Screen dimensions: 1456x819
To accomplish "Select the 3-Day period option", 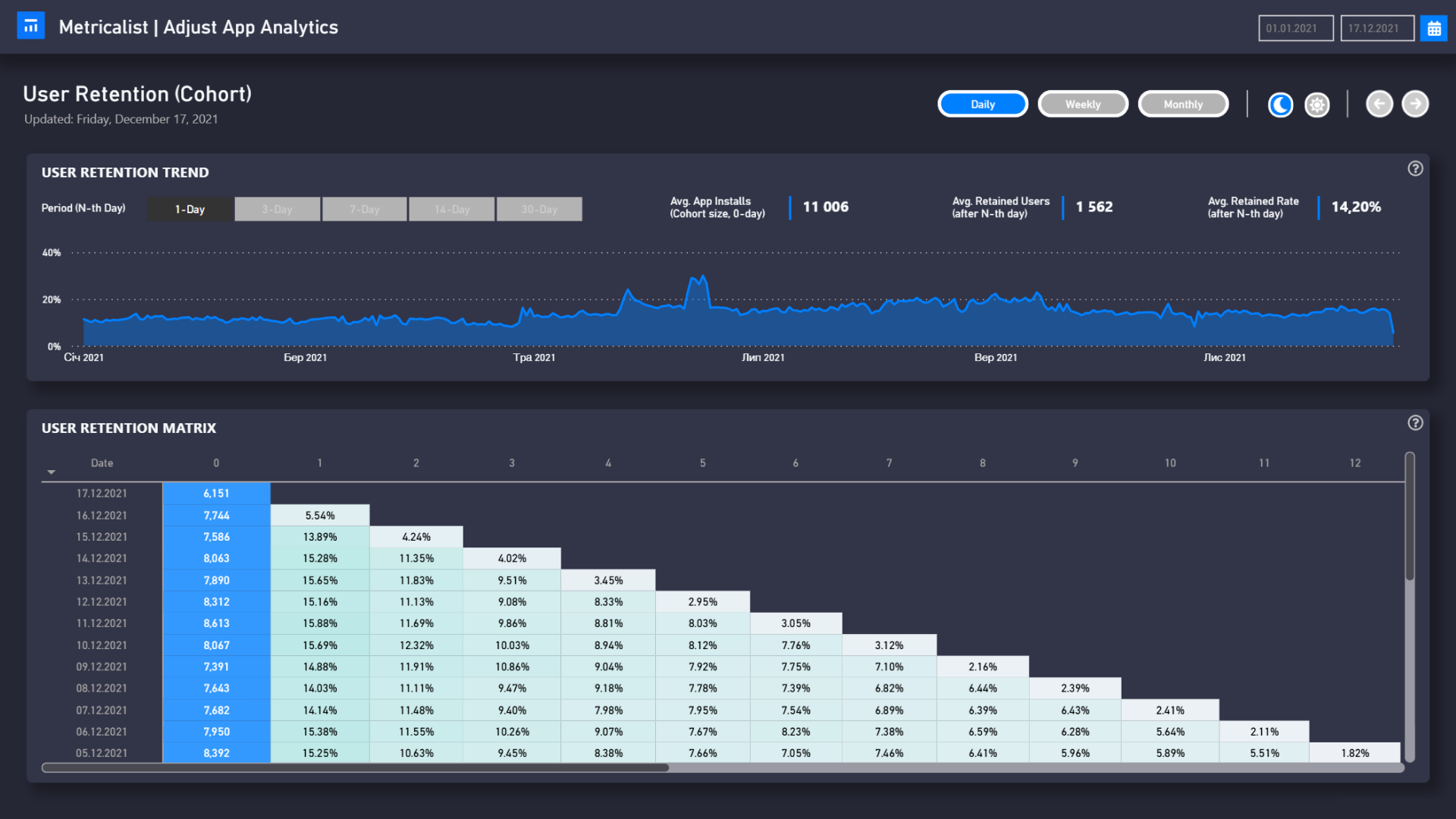I will (277, 209).
